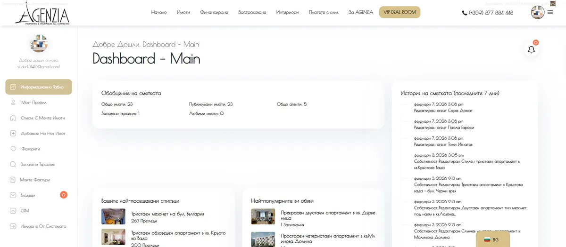Click the Добавяне На Нов Имот plus icon
This screenshot has height=247, width=566.
(13, 134)
